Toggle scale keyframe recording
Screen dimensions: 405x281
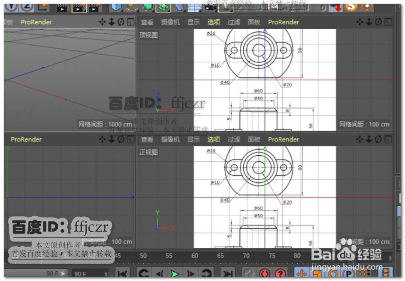(318, 273)
